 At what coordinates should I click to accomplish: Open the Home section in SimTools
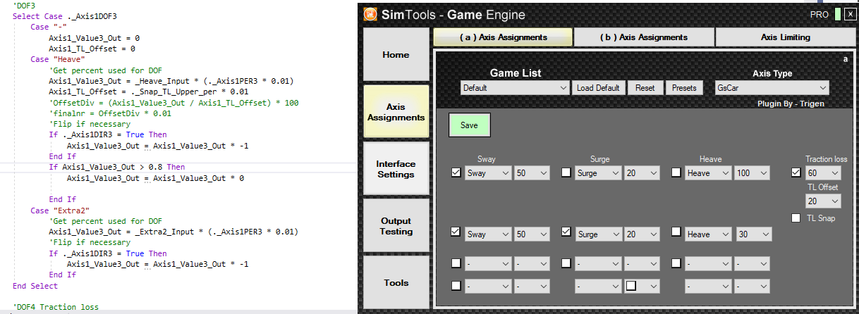pos(396,55)
